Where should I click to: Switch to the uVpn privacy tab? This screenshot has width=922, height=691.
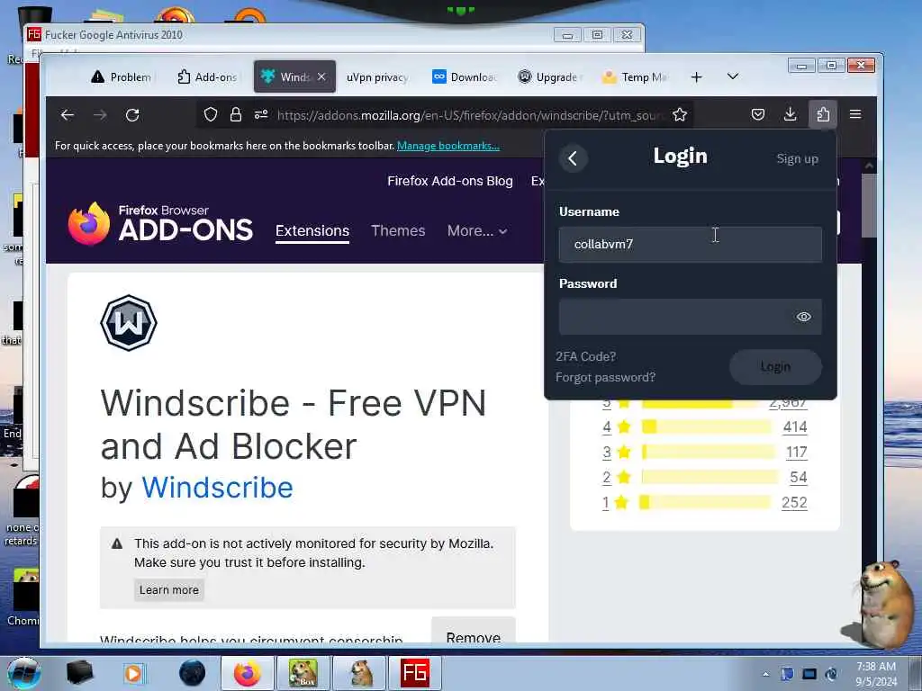(377, 77)
